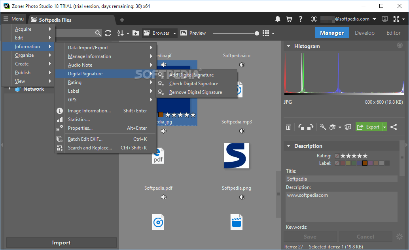This screenshot has height=250, width=409.
Task: Click the second monitor display icon
Action: click(x=385, y=19)
